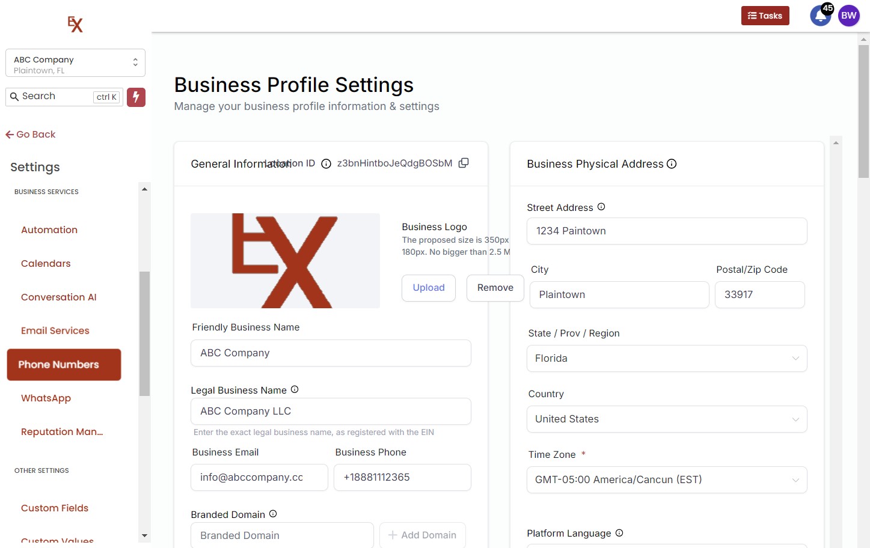Copy the Location ID to clipboard
The height and width of the screenshot is (548, 870).
pyautogui.click(x=464, y=163)
